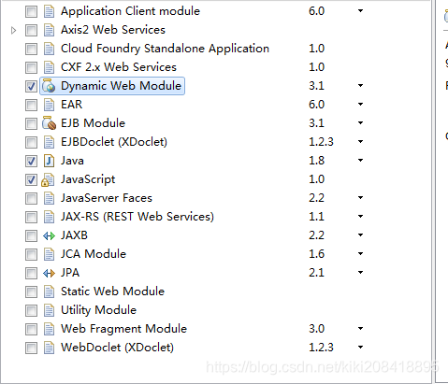Open Dynamic Web Module version dropdown
The image size is (448, 384).
coord(360,85)
